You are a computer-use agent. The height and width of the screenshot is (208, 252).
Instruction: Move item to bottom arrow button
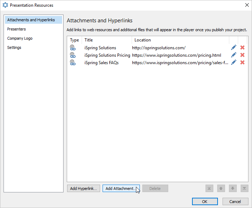click(x=244, y=188)
